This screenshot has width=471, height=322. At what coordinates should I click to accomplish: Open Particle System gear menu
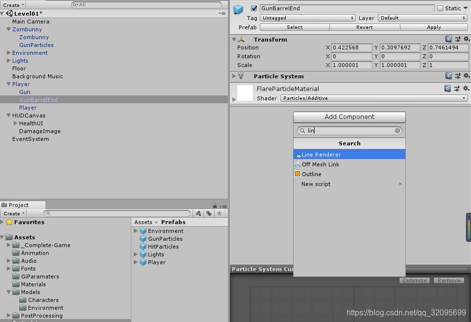coord(466,76)
